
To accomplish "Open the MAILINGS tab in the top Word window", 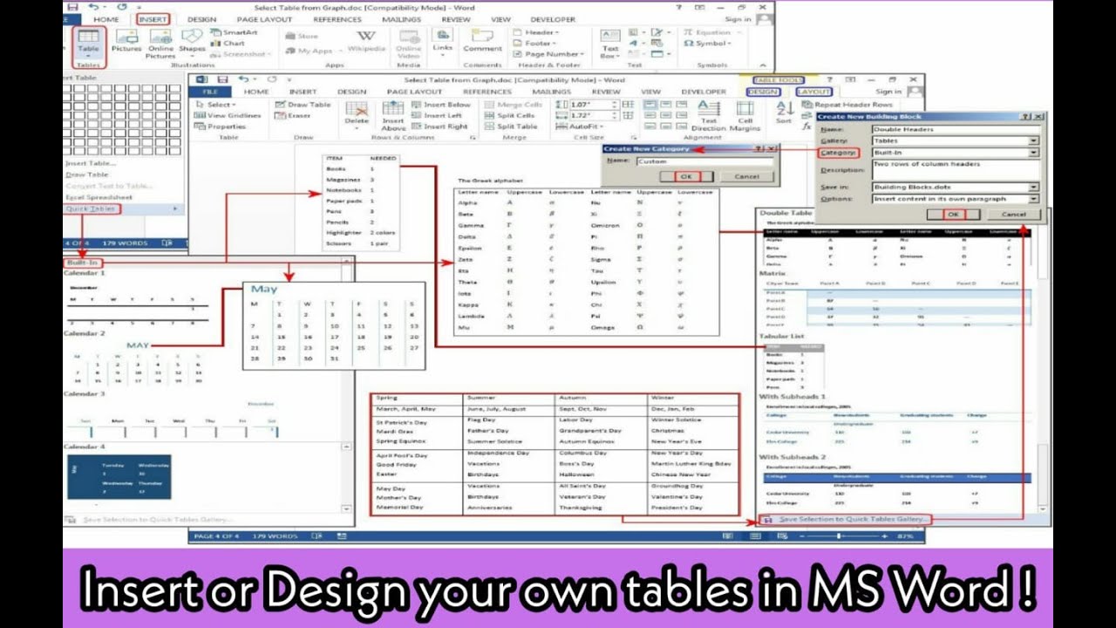I will (x=401, y=19).
